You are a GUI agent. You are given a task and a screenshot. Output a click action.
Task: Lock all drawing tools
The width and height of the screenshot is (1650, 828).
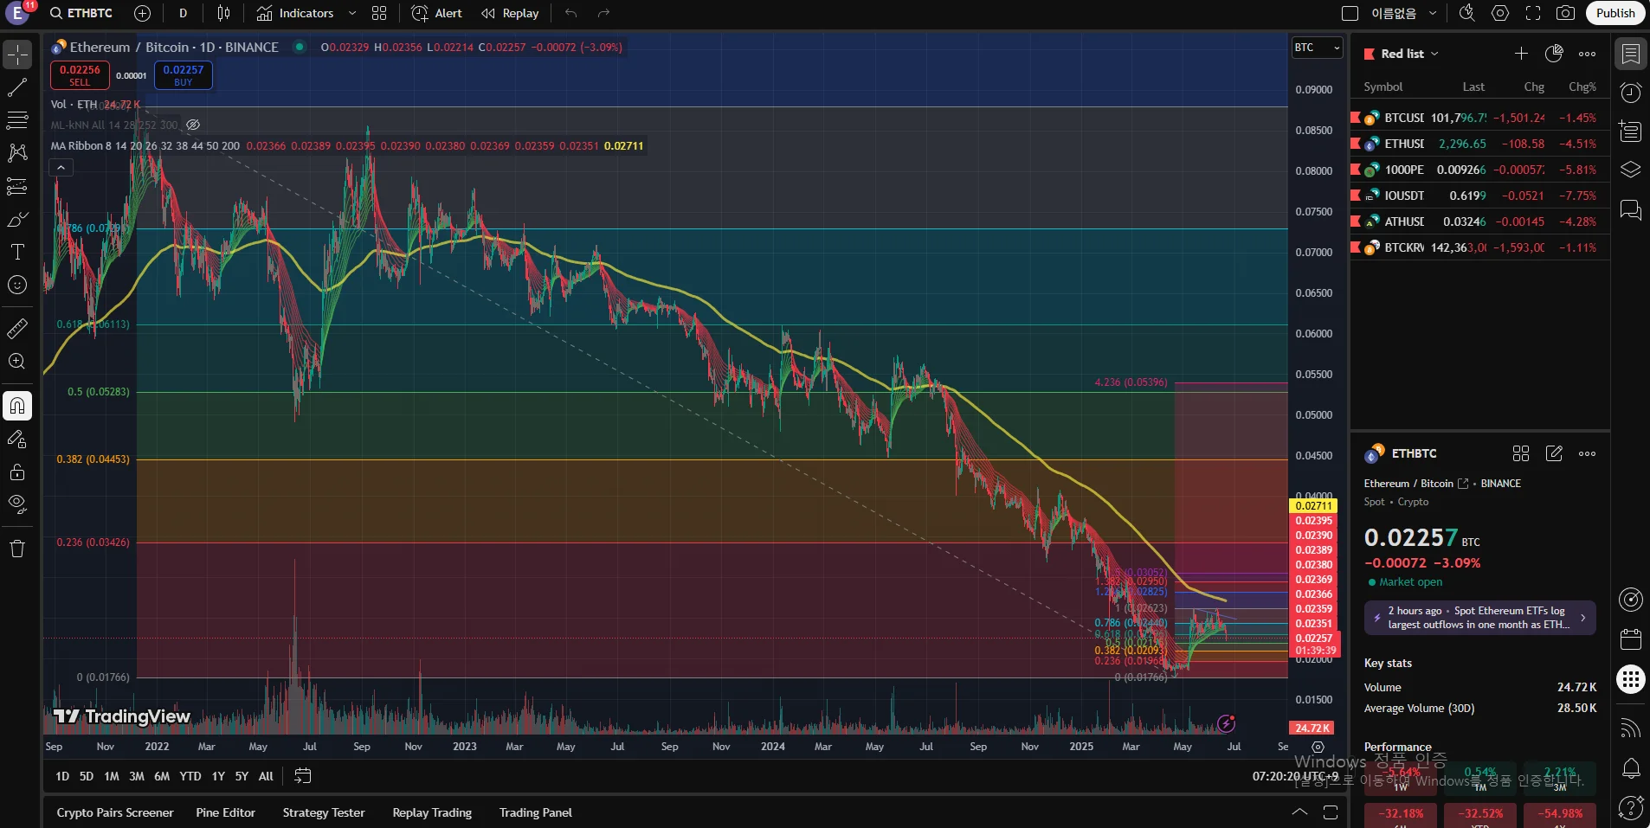17,472
